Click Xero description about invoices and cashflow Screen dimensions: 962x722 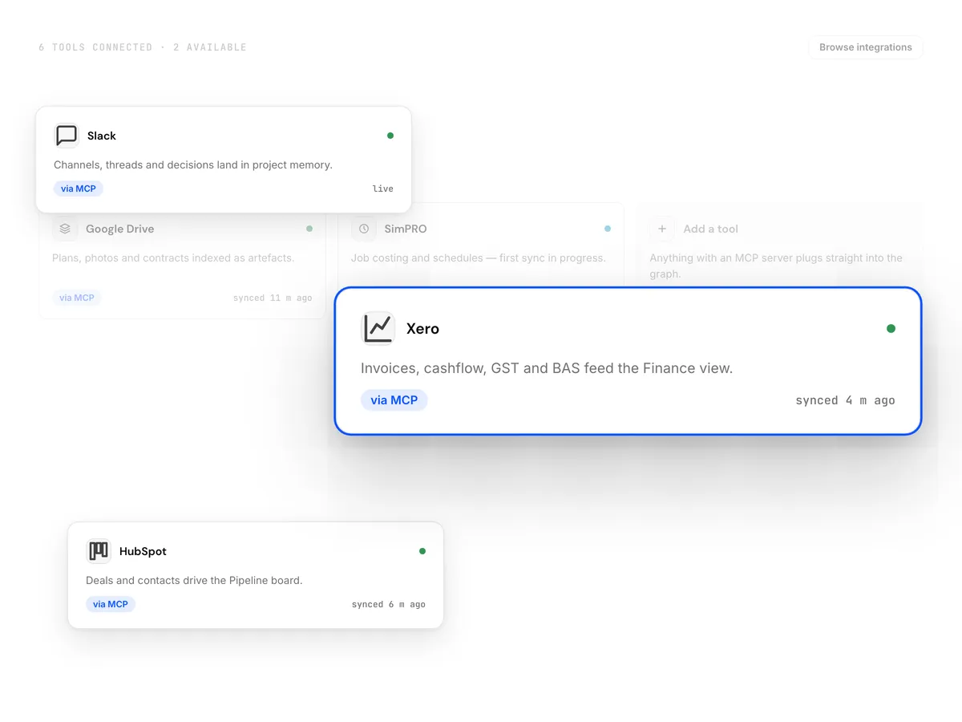pos(547,368)
